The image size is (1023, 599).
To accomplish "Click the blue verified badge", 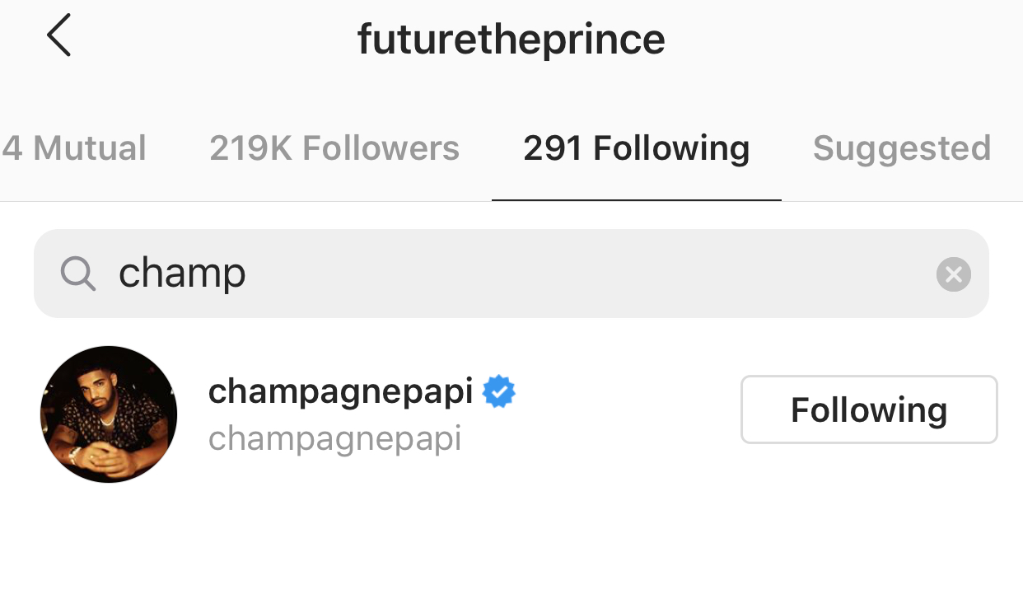I will 498,392.
